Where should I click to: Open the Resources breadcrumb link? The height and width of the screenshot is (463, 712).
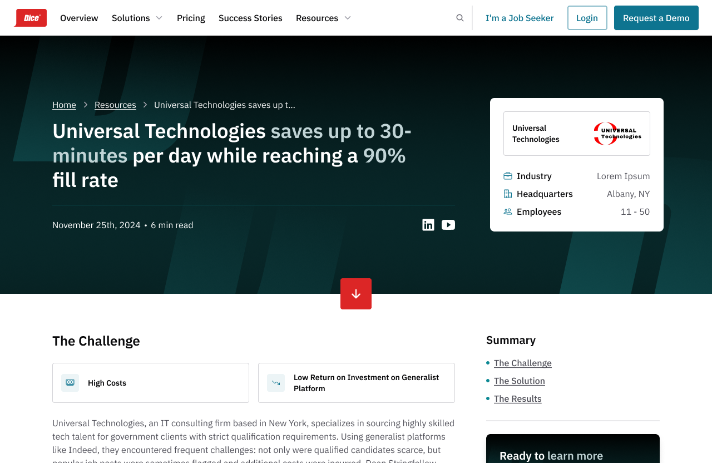[115, 105]
